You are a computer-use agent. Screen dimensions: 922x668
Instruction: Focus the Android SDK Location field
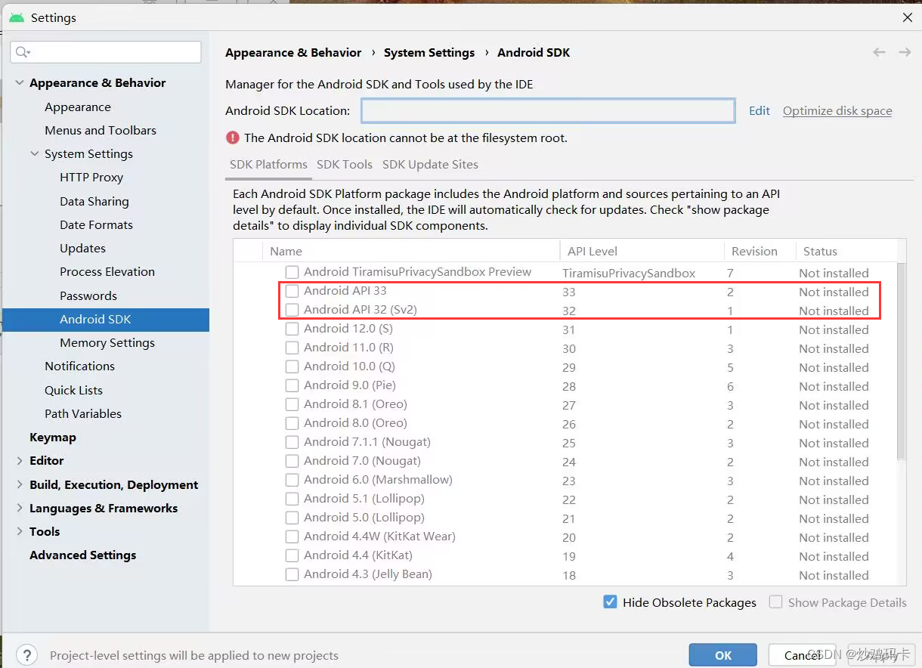[x=548, y=110]
